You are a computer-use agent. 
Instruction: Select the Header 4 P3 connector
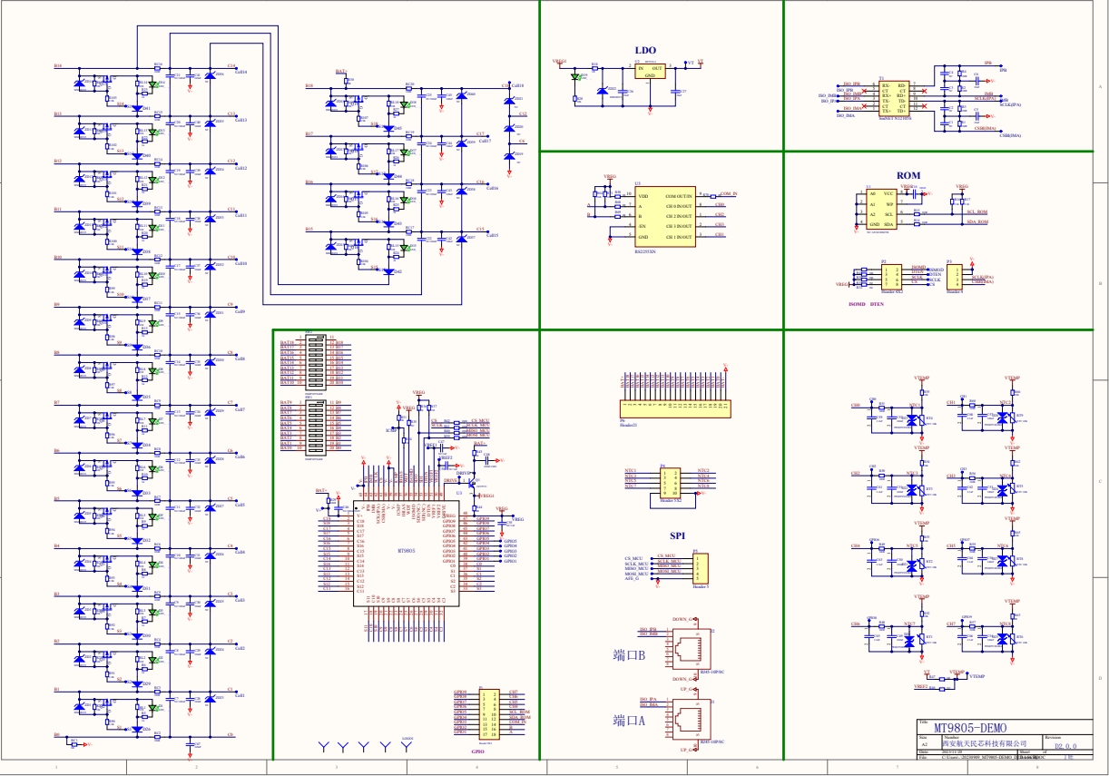tap(955, 275)
